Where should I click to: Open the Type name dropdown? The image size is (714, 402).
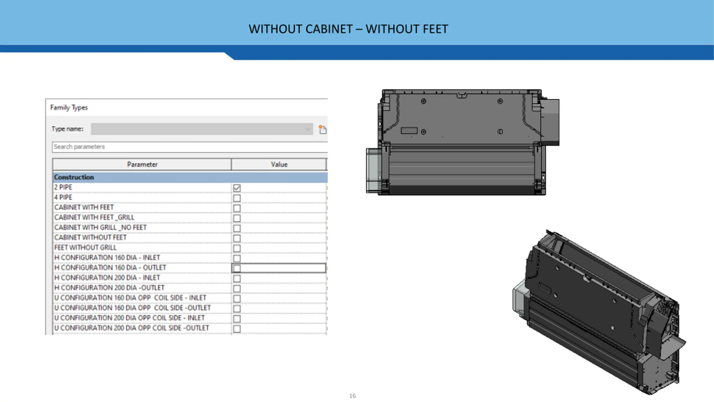tap(202, 129)
